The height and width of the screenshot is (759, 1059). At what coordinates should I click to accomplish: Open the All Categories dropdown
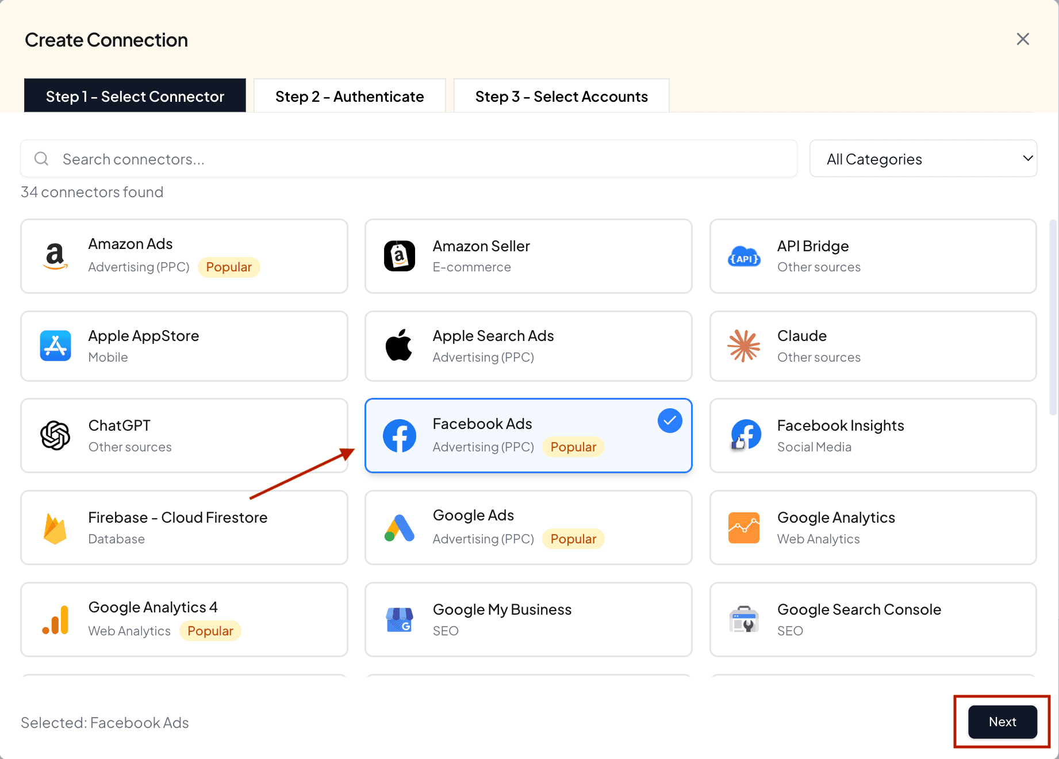(923, 159)
